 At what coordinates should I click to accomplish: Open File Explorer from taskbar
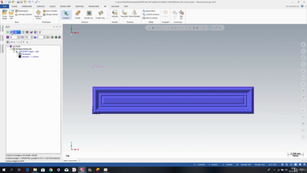click(35, 170)
